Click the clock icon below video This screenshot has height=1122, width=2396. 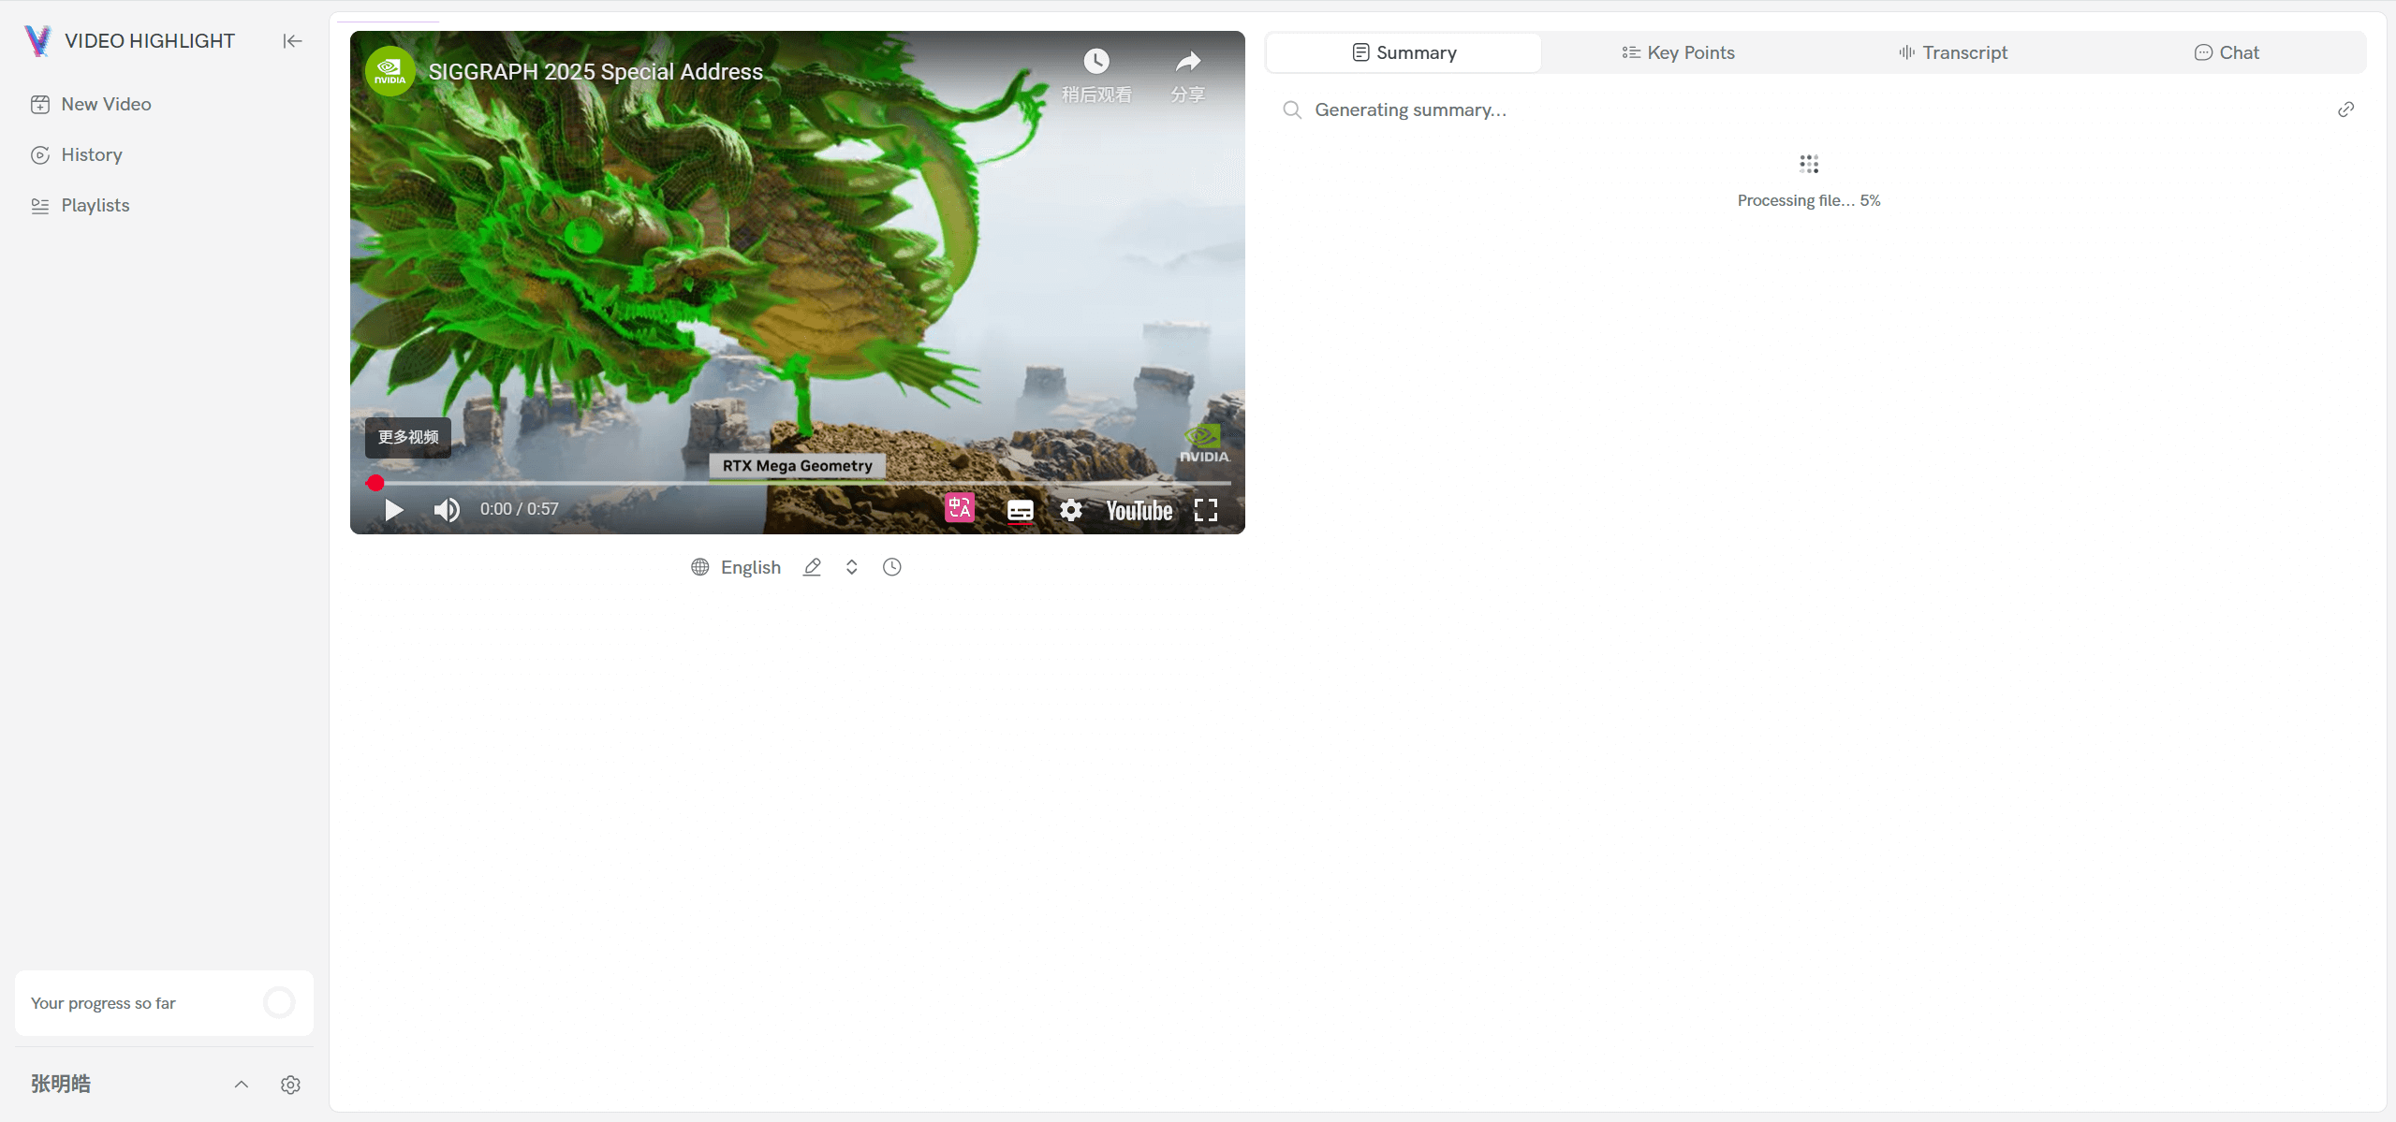[891, 567]
